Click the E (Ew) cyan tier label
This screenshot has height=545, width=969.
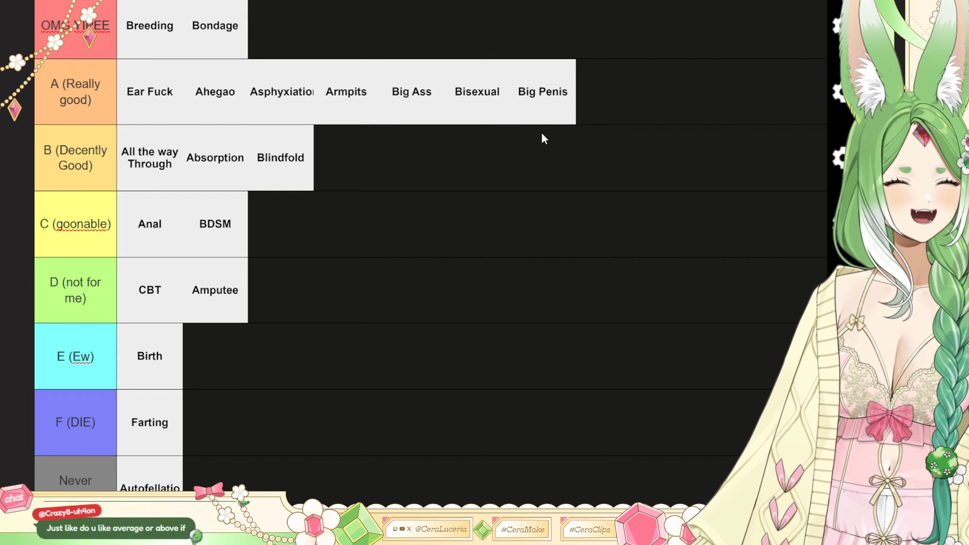[x=75, y=356]
